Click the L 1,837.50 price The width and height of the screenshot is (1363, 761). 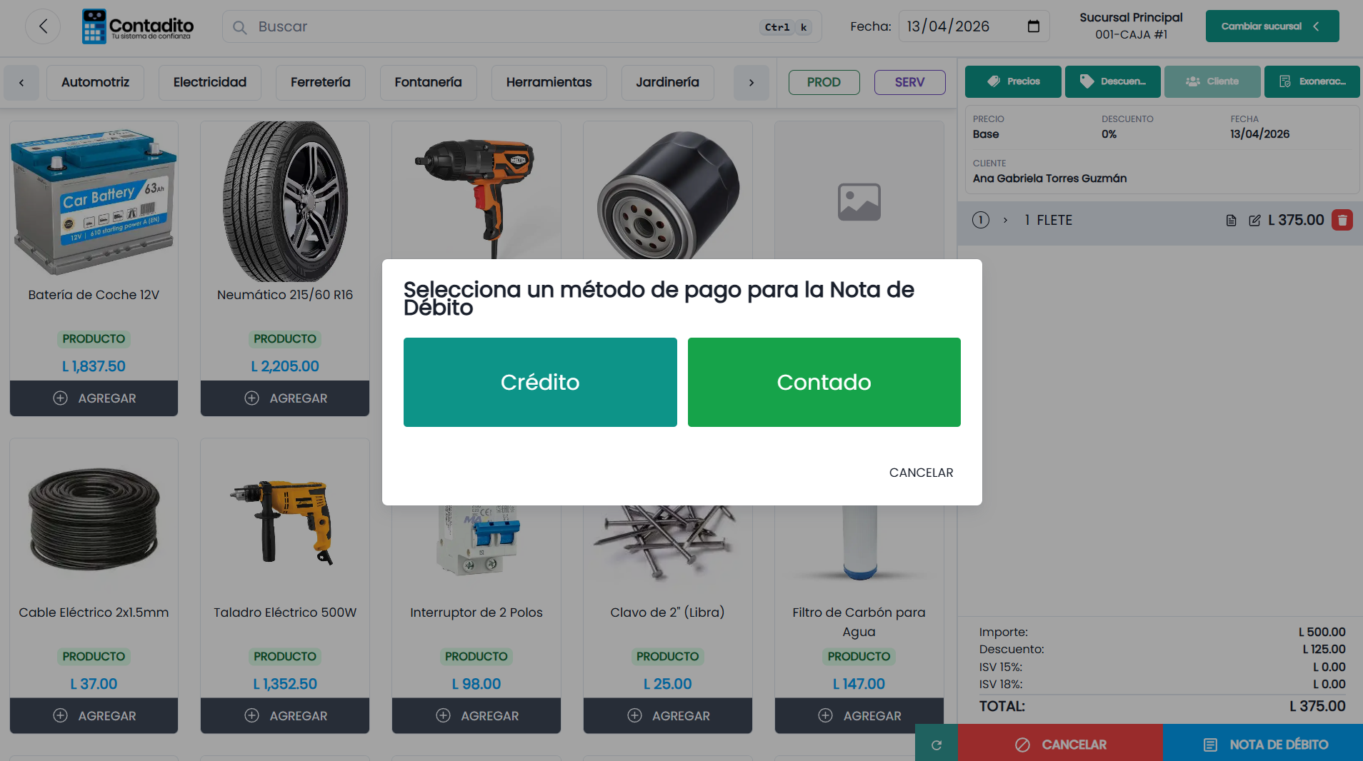click(94, 366)
